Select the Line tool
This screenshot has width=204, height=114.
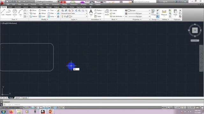coord(3,12)
